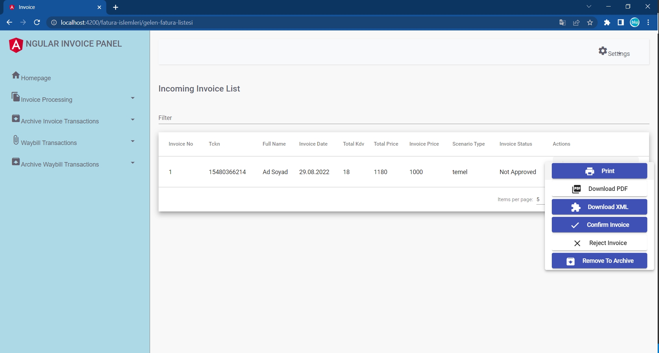Screen dimensions: 659x353
Task: Open the browser extensions puzzle icon
Action: (x=607, y=23)
